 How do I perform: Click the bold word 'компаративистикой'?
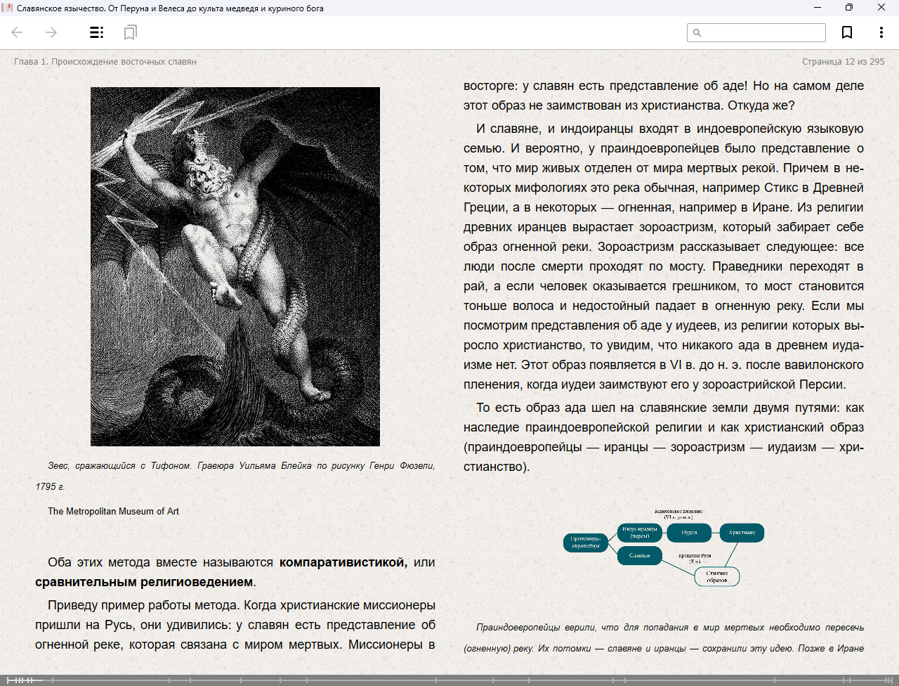343,562
